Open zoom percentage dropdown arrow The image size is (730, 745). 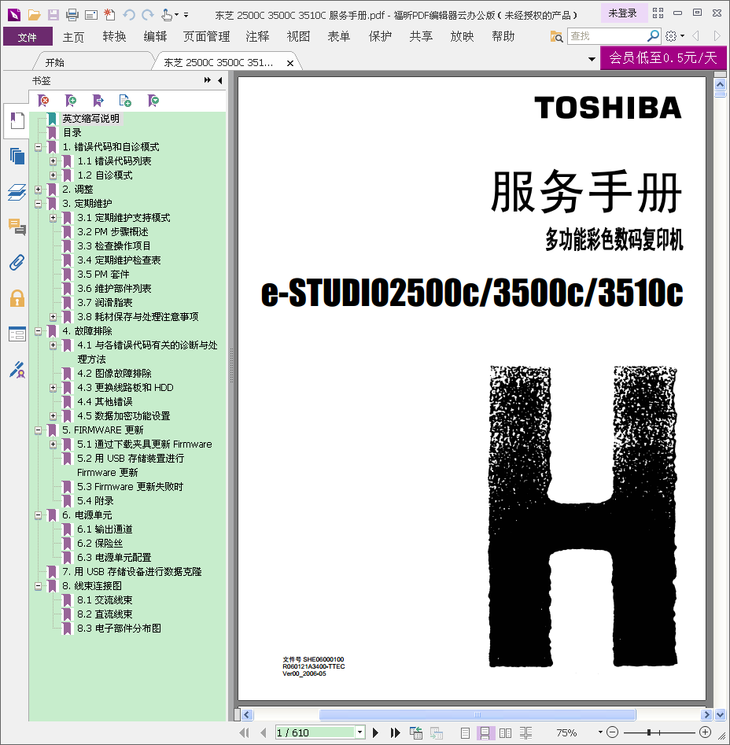tap(600, 732)
